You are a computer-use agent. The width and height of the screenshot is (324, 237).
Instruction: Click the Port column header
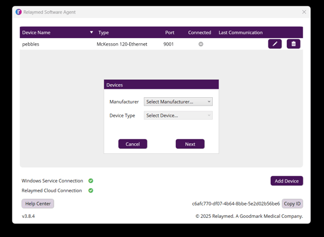(x=170, y=33)
